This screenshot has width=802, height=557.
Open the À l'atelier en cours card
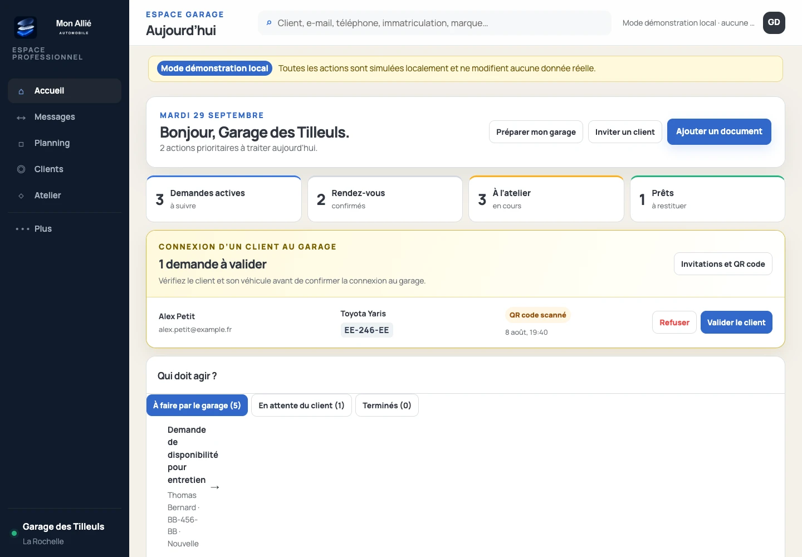pyautogui.click(x=546, y=199)
